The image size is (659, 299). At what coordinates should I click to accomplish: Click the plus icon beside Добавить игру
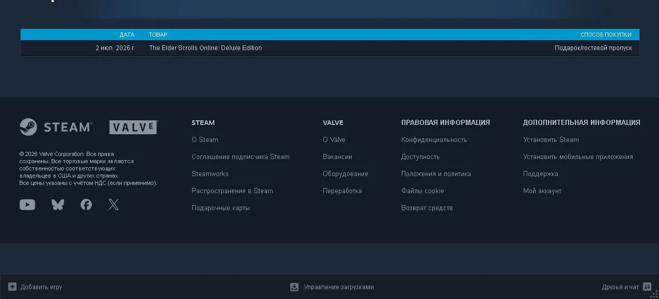[12, 287]
